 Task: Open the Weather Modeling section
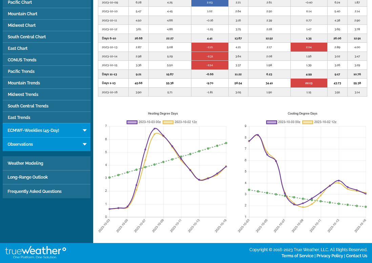pos(25,163)
